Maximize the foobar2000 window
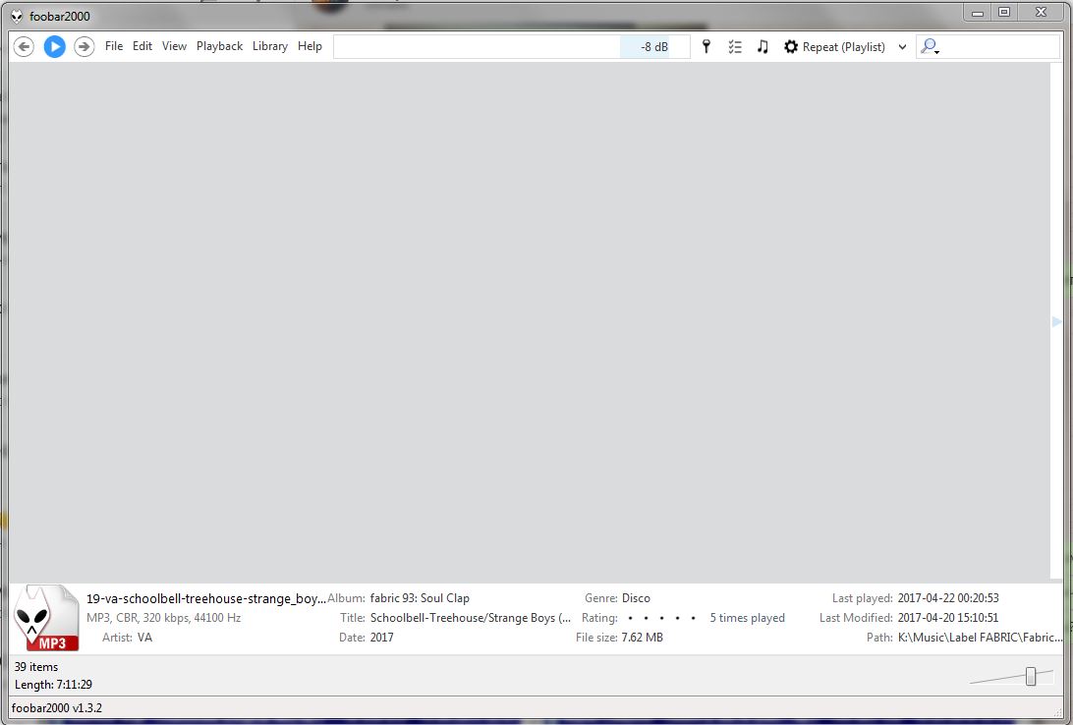Screen dimensions: 1073x725 tap(1004, 13)
